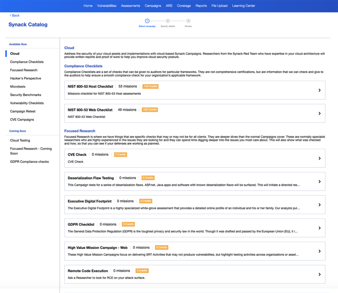
Task: Open the Learning Center
Action: tap(243, 6)
